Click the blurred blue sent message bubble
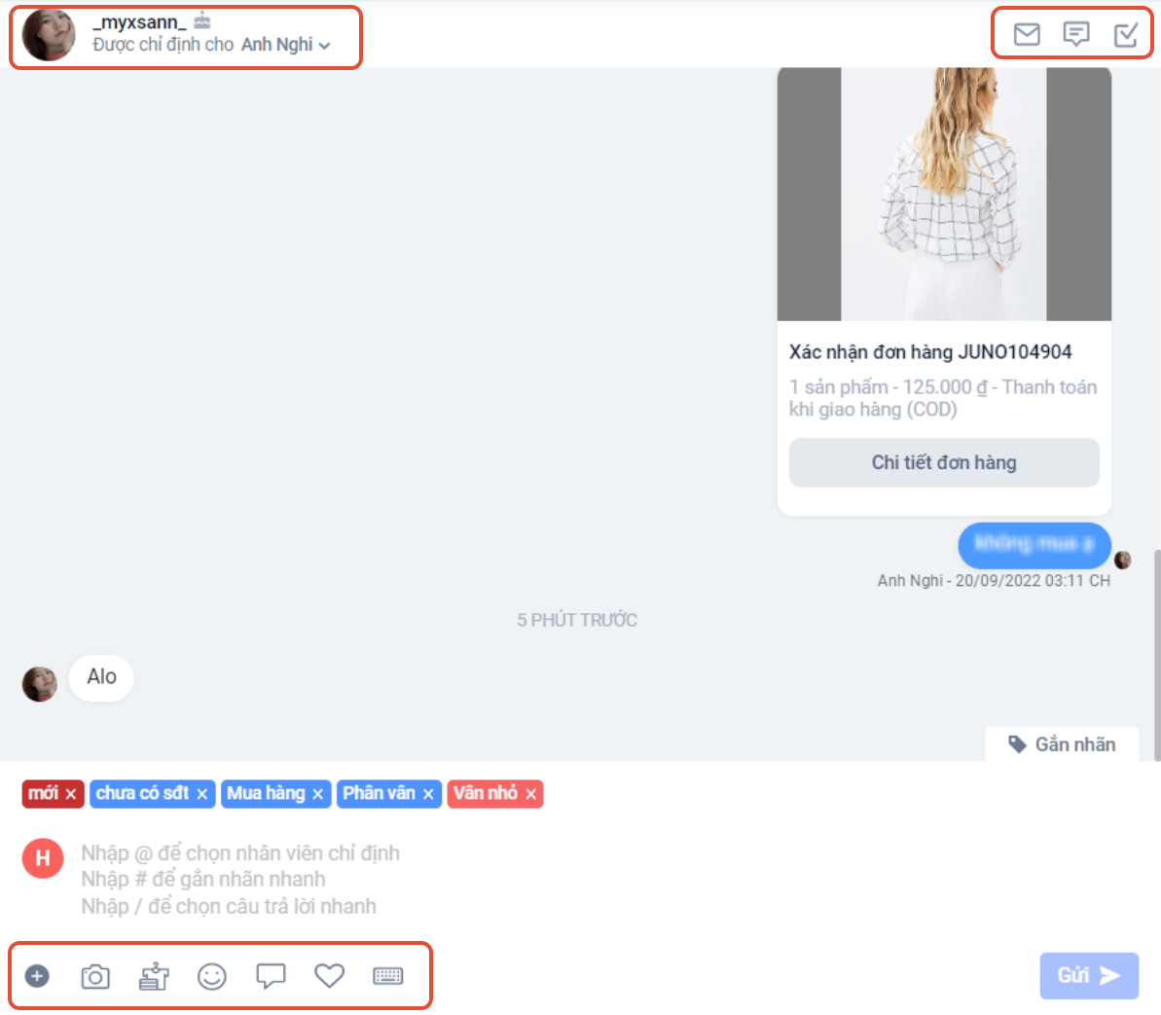Screen dimensions: 1161x1015 tap(1034, 545)
